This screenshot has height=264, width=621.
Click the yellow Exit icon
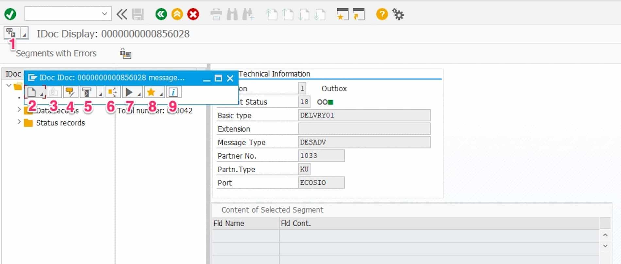177,14
